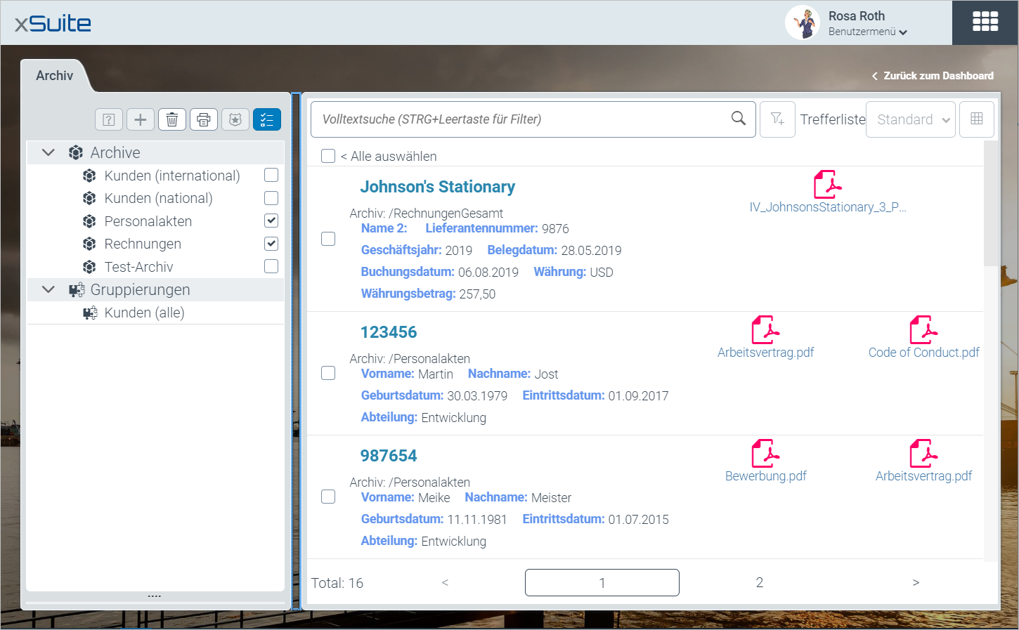This screenshot has width=1019, height=630.
Task: Click the magnifier search icon
Action: coord(738,119)
